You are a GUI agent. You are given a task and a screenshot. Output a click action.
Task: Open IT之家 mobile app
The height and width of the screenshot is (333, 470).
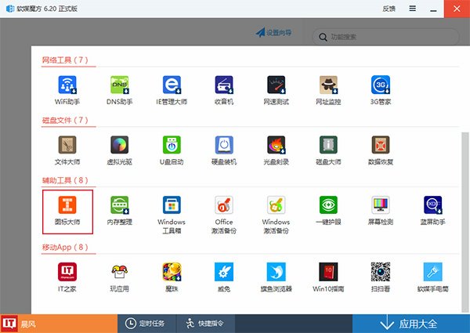[67, 277]
